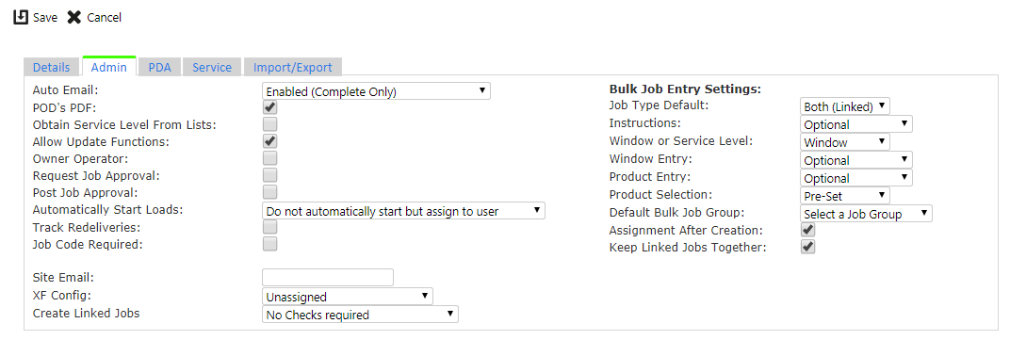Open the Create Linked Jobs dropdown
This screenshot has height=356, width=1026.
[360, 315]
